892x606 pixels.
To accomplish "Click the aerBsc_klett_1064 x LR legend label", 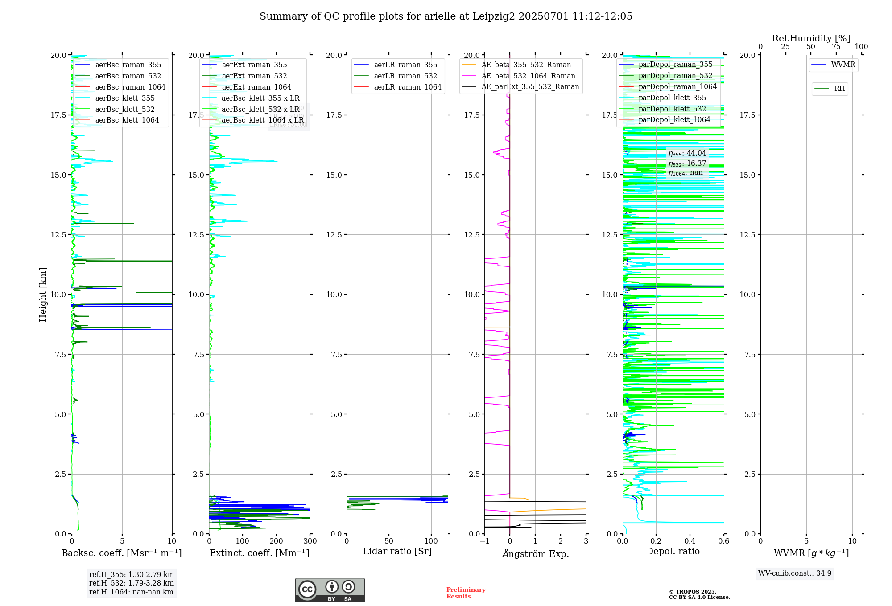I will tap(263, 120).
